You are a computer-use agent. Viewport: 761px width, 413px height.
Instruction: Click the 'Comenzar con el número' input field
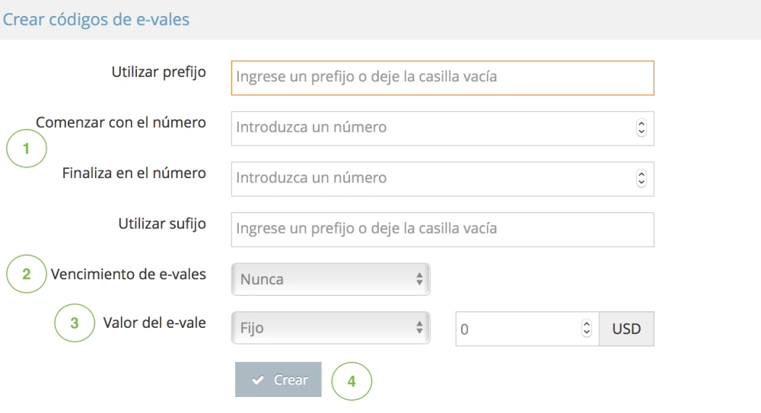(430, 128)
